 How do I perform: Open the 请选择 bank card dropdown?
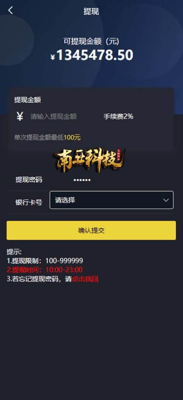[x=112, y=200]
